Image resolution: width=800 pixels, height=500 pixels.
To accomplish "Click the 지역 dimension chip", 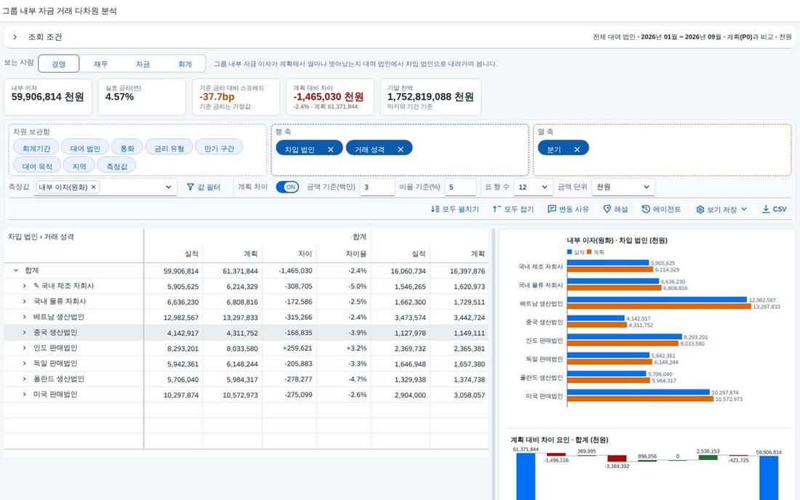I will tap(79, 166).
